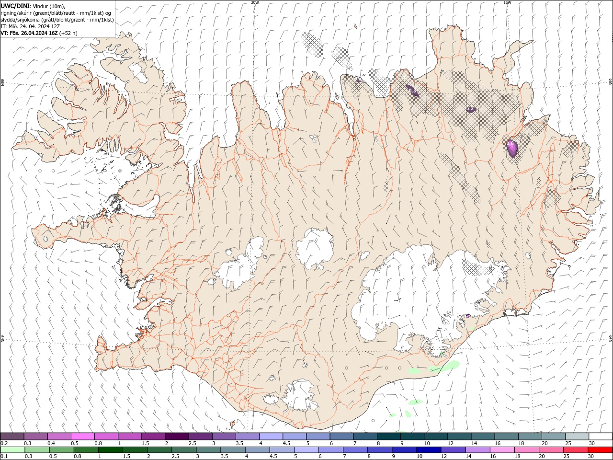Select the UWC/DINI title text
613x460 pixels.
(14, 6)
